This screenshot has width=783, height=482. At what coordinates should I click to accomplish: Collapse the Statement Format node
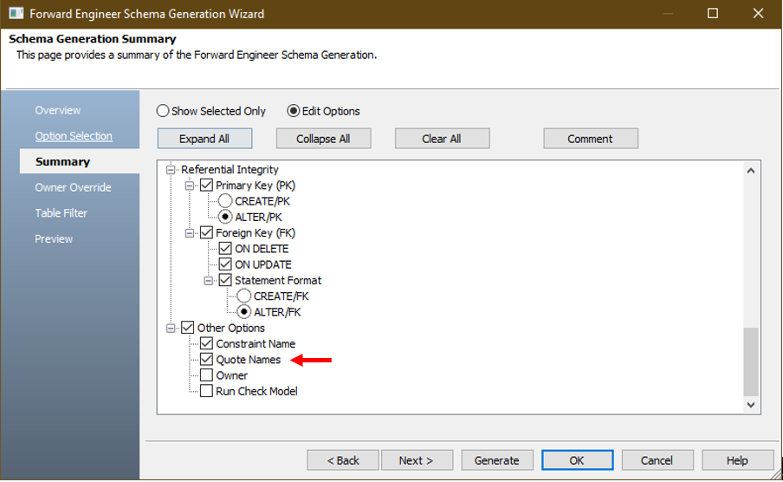click(209, 281)
